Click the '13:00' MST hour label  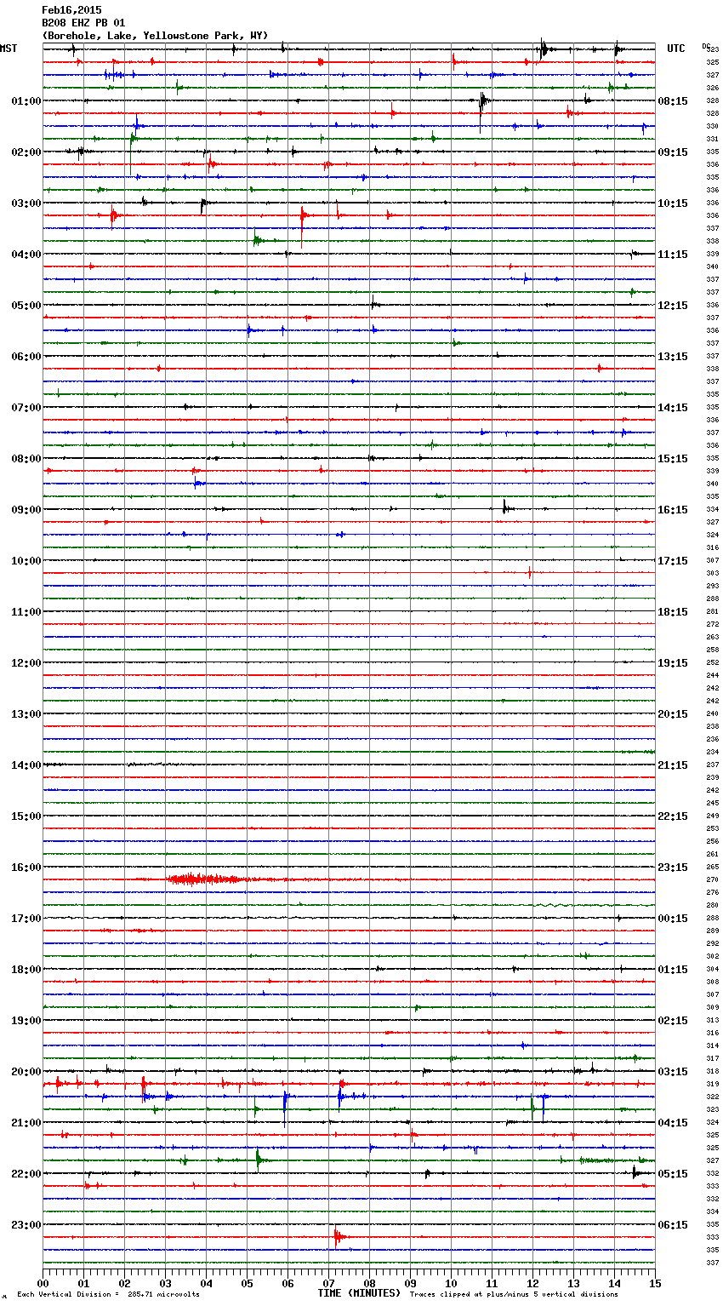coord(26,714)
